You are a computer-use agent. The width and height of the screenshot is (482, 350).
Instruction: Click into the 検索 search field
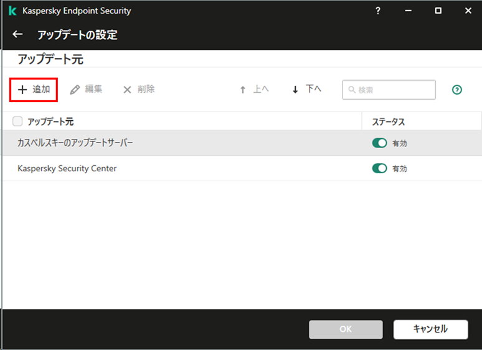pyautogui.click(x=389, y=90)
